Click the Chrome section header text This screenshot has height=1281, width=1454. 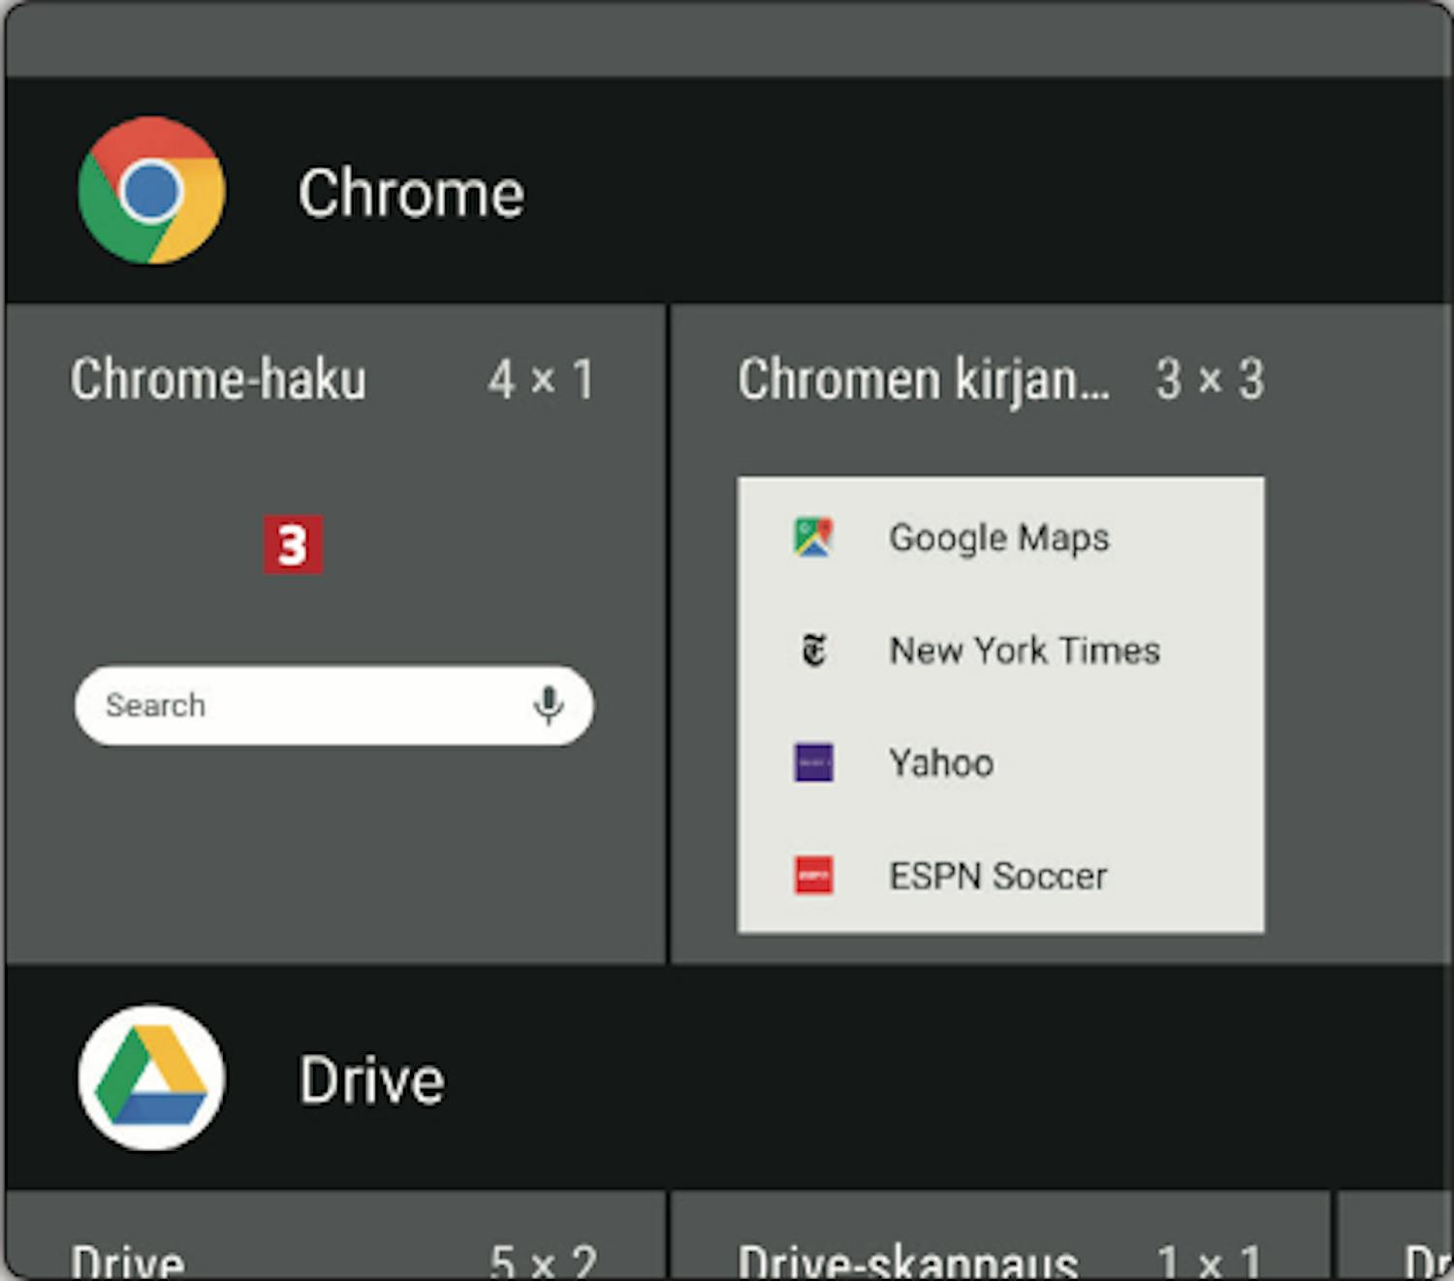coord(411,192)
